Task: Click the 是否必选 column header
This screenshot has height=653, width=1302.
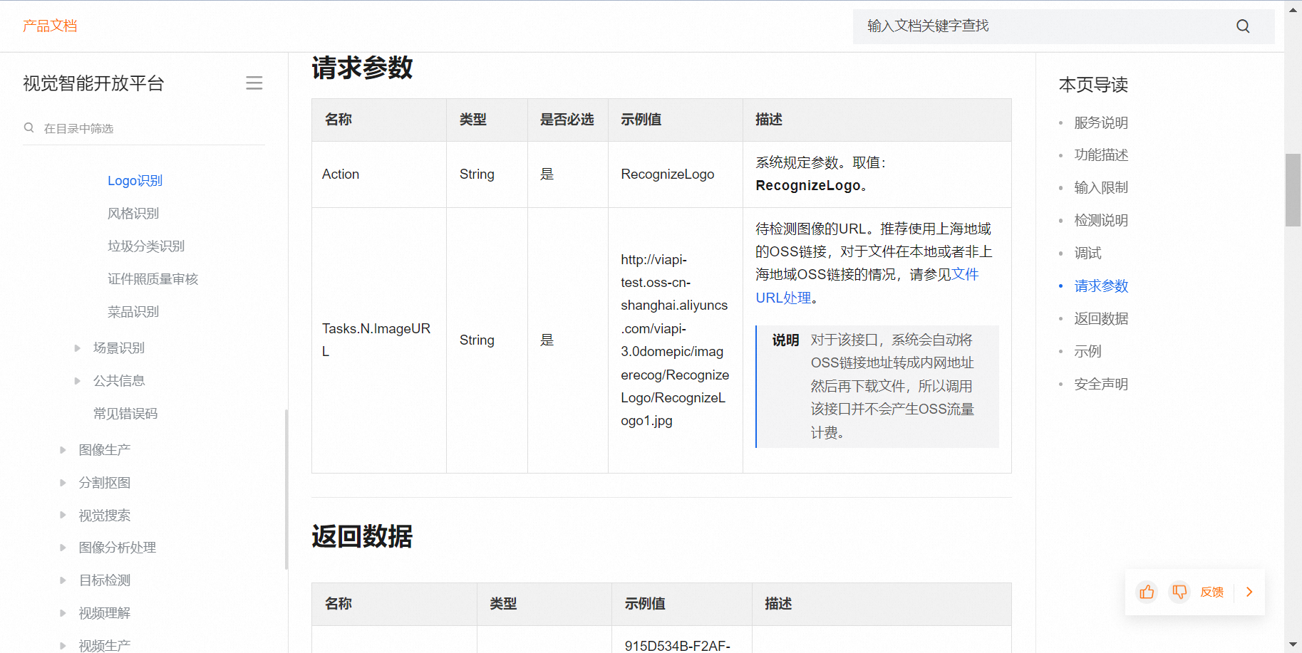Action: tap(567, 120)
